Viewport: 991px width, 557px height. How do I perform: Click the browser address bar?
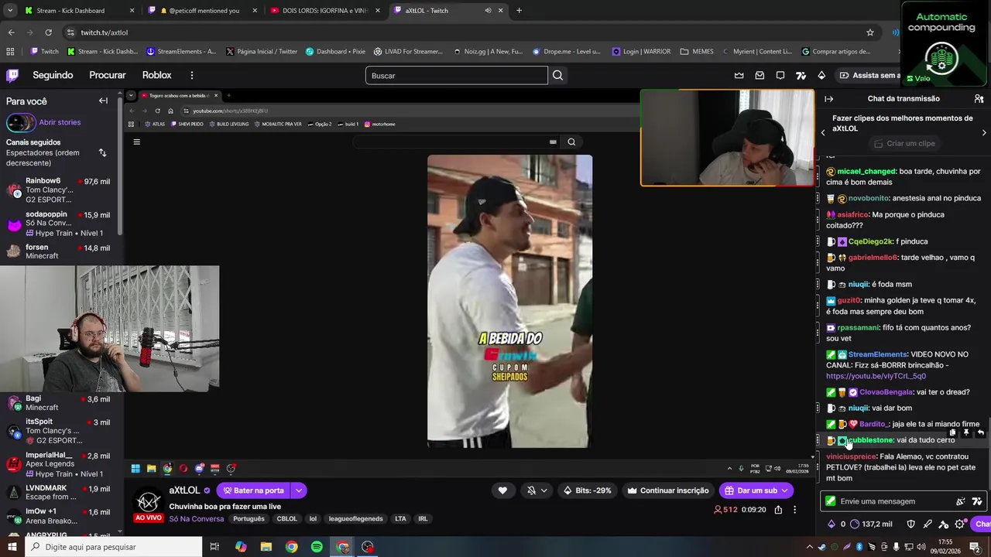pyautogui.click(x=465, y=32)
